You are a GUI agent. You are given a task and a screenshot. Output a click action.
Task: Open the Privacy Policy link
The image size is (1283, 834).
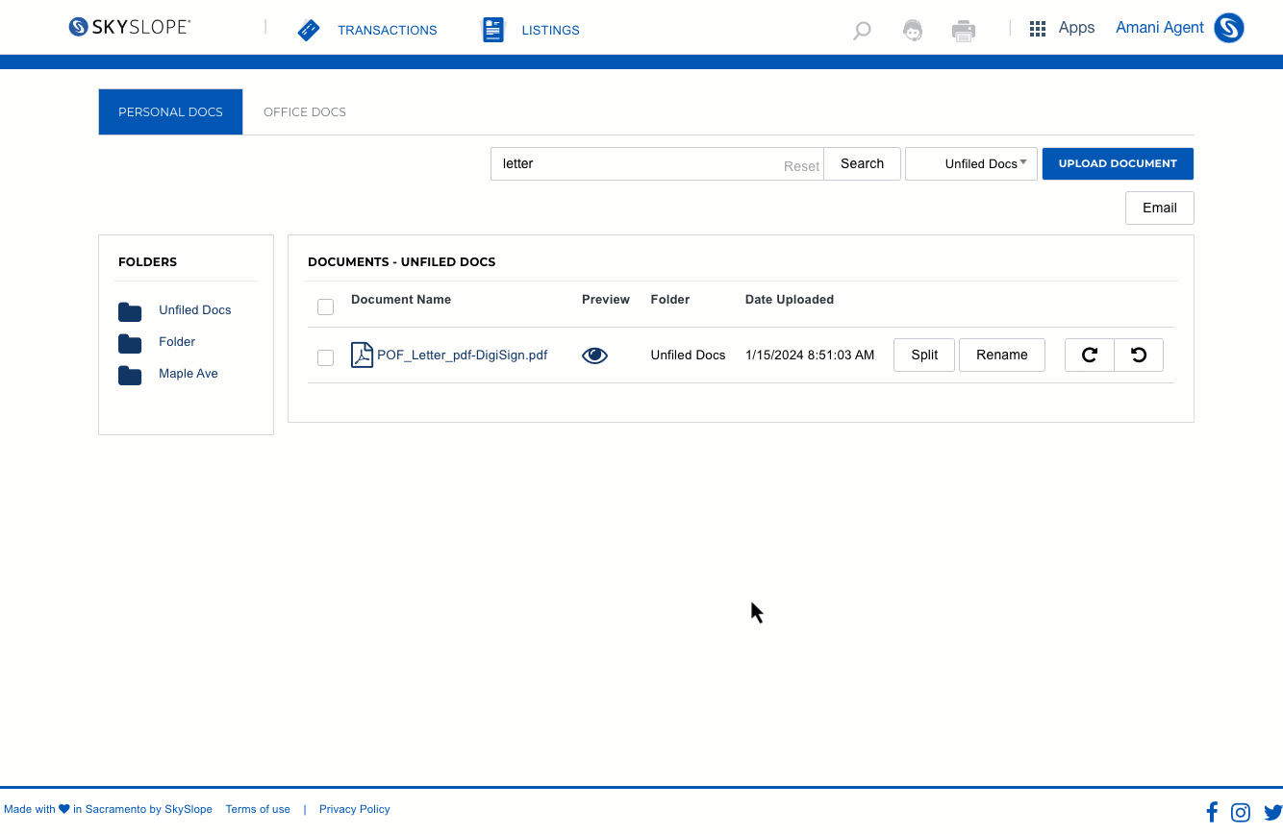[355, 809]
